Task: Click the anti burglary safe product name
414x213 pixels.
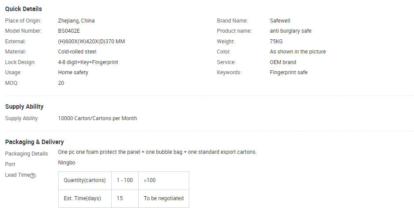Action: (x=290, y=31)
